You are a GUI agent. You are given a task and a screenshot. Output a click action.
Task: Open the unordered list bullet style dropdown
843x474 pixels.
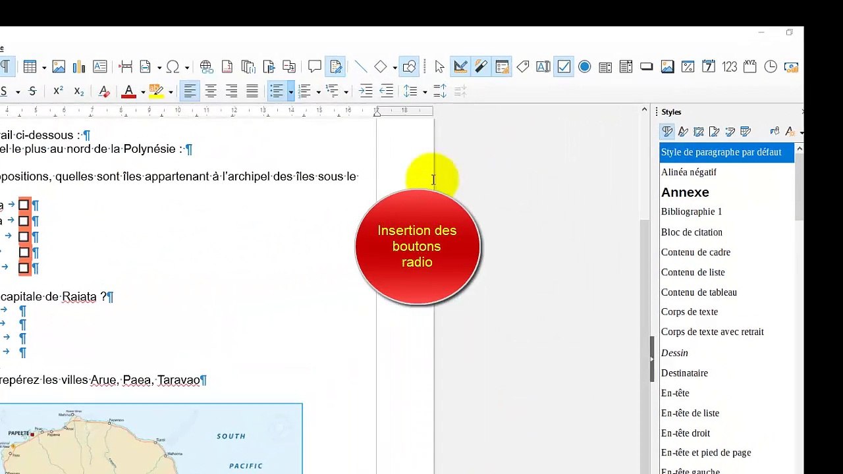[290, 92]
